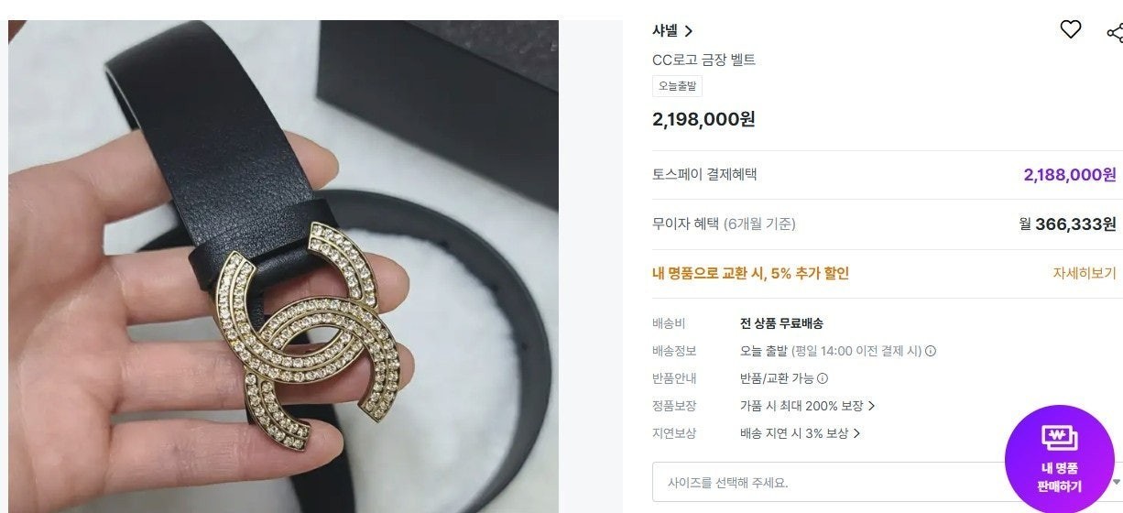This screenshot has height=513, width=1123.
Task: Click the heart wishlist icon
Action: point(1071,30)
